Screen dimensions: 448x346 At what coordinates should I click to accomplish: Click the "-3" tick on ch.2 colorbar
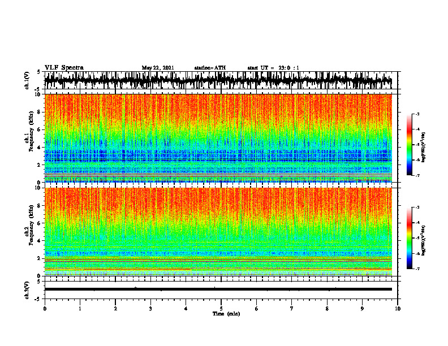click(x=417, y=207)
